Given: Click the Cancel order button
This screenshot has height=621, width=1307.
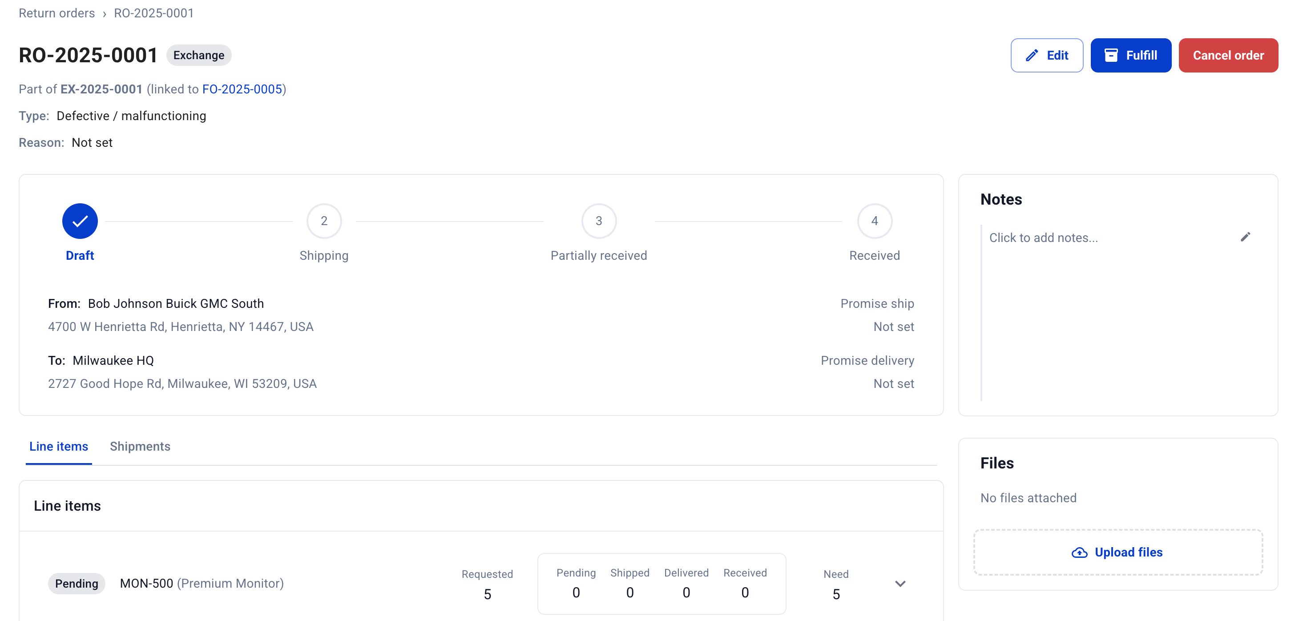Looking at the screenshot, I should (1228, 55).
